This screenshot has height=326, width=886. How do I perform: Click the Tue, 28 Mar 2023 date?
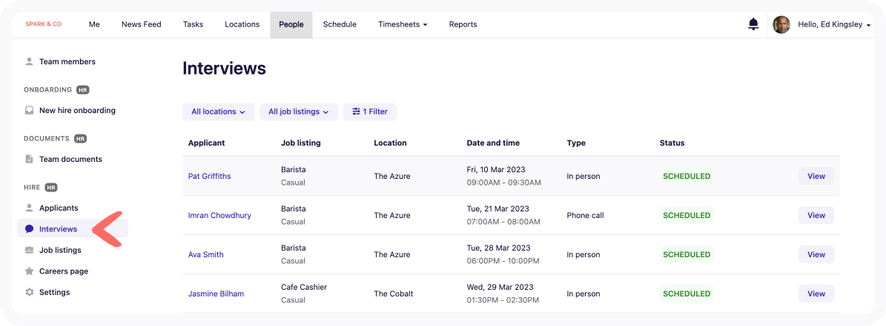point(498,248)
